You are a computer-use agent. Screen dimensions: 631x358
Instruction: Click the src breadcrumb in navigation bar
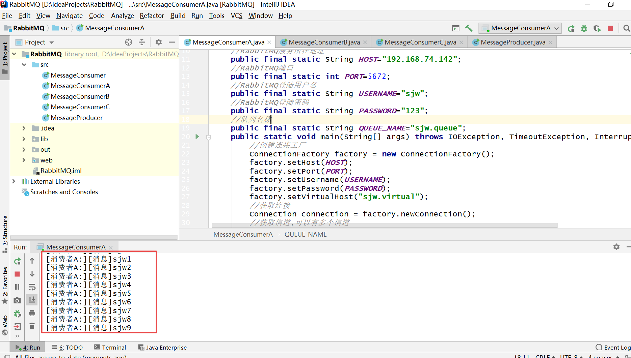click(x=61, y=28)
